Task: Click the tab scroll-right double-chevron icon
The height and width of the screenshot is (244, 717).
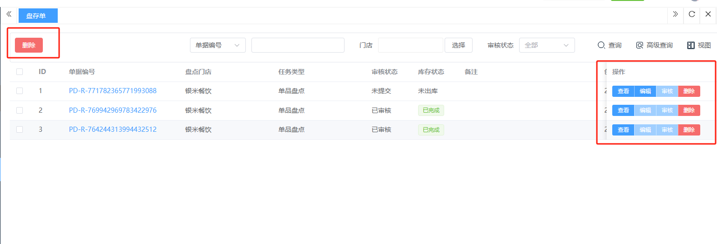Action: pos(675,14)
